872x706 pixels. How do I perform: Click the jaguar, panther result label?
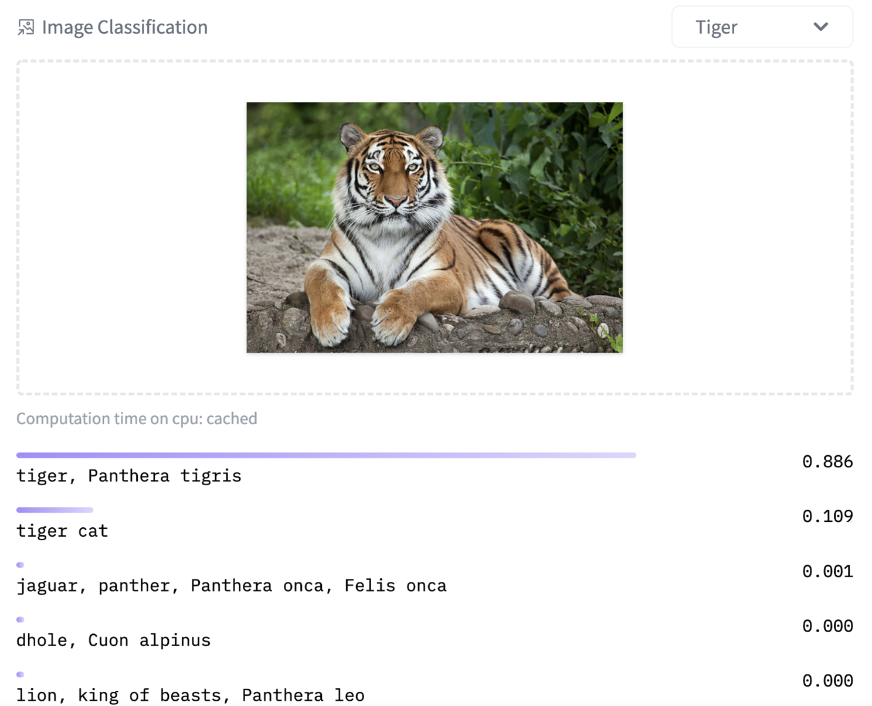(x=232, y=585)
